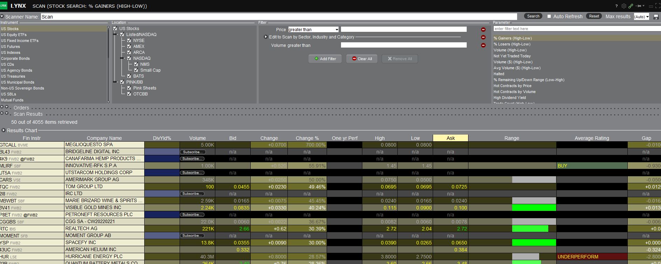
Task: Click the collapse arrow icon left of Scanner Name
Action: pyautogui.click(x=2, y=16)
